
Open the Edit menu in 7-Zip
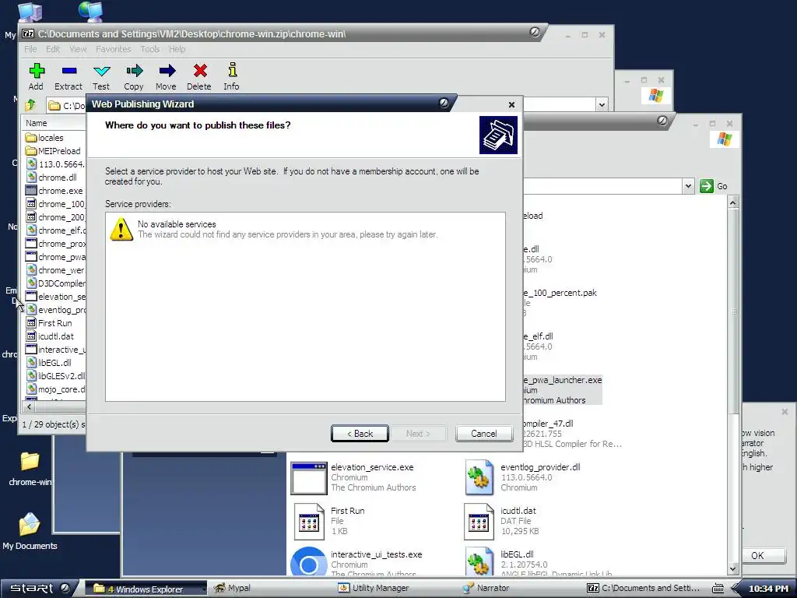(53, 49)
